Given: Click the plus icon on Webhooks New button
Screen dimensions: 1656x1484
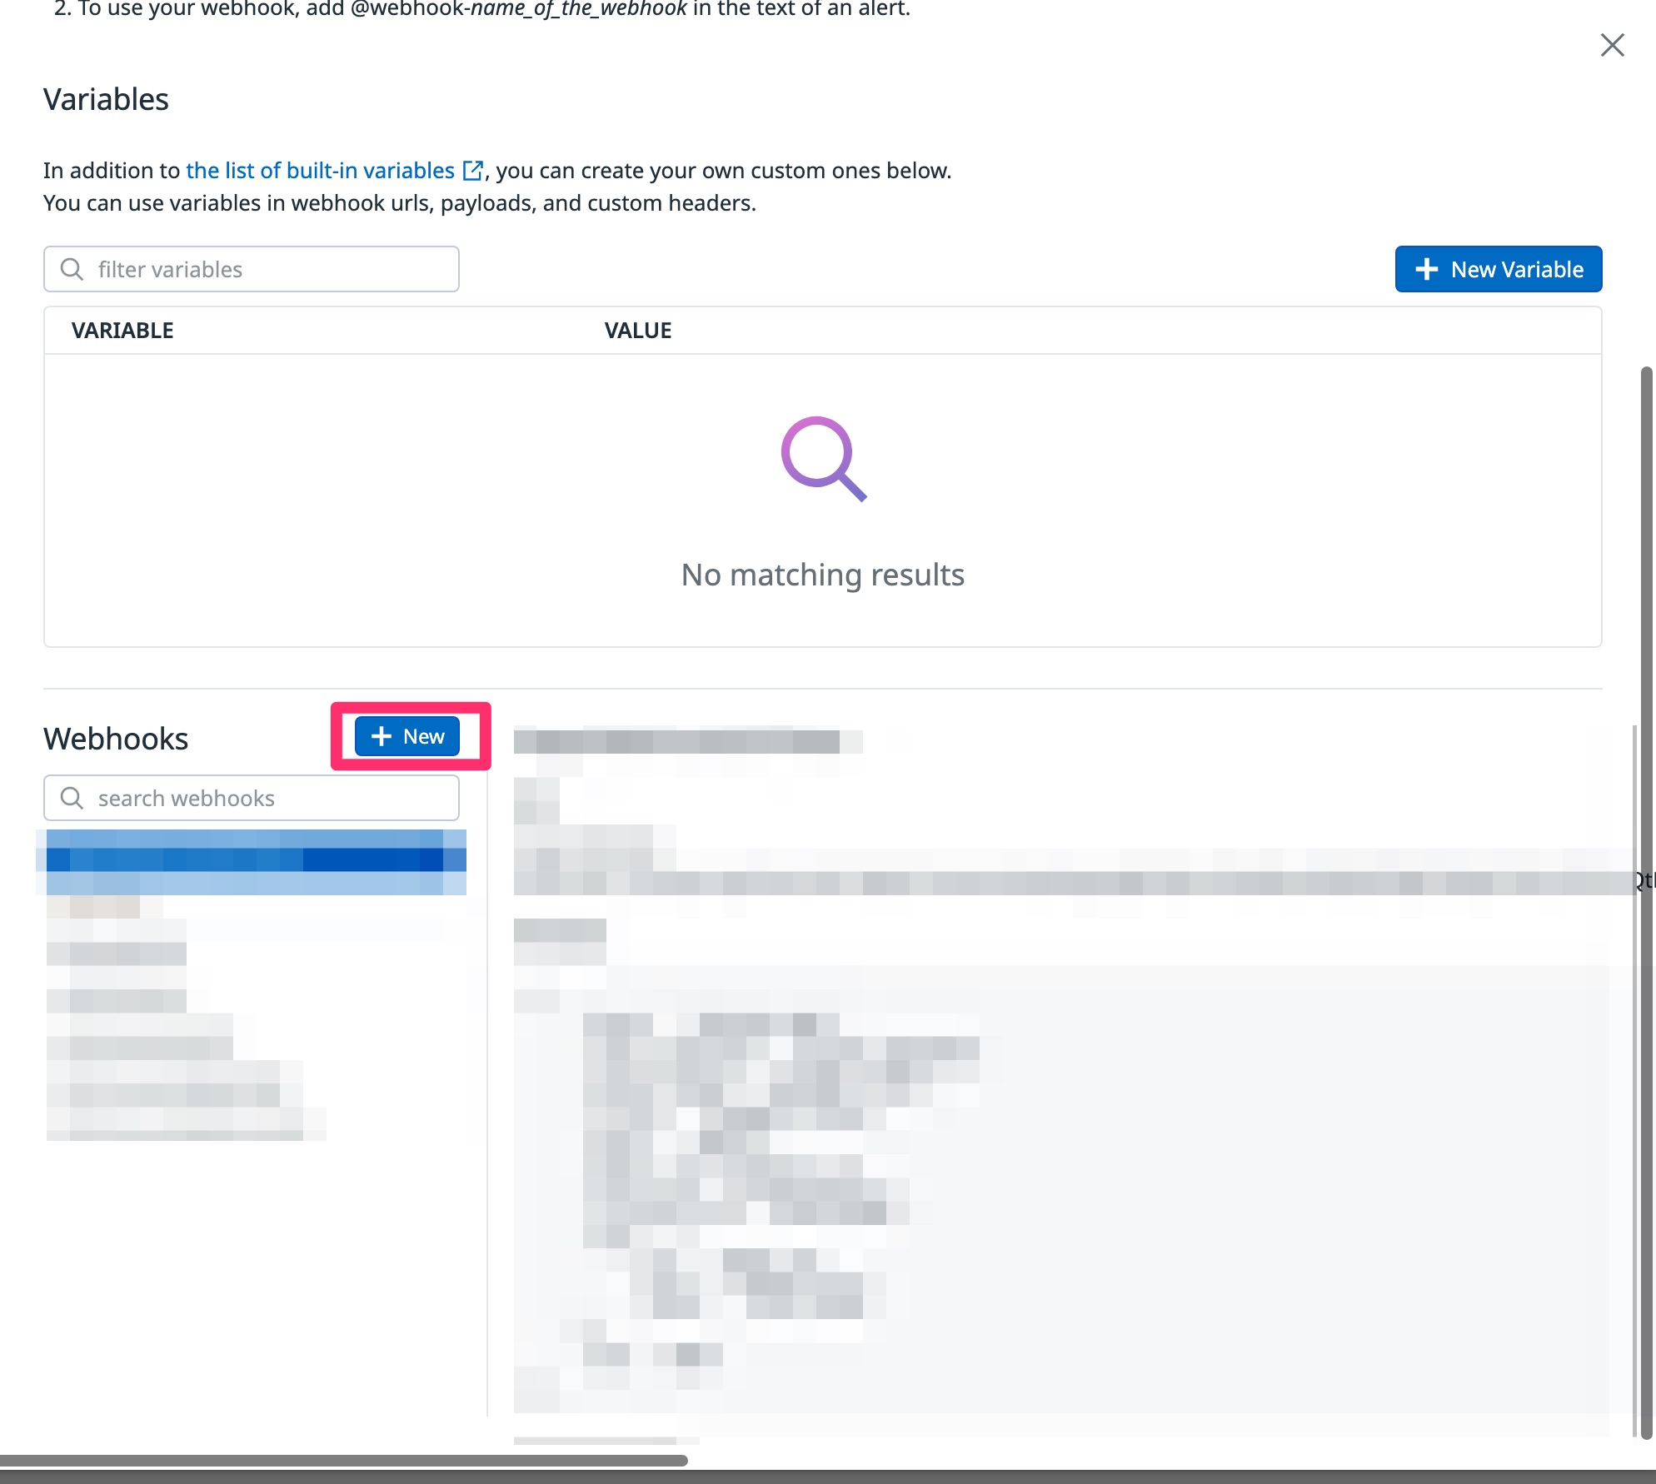Looking at the screenshot, I should [x=382, y=736].
